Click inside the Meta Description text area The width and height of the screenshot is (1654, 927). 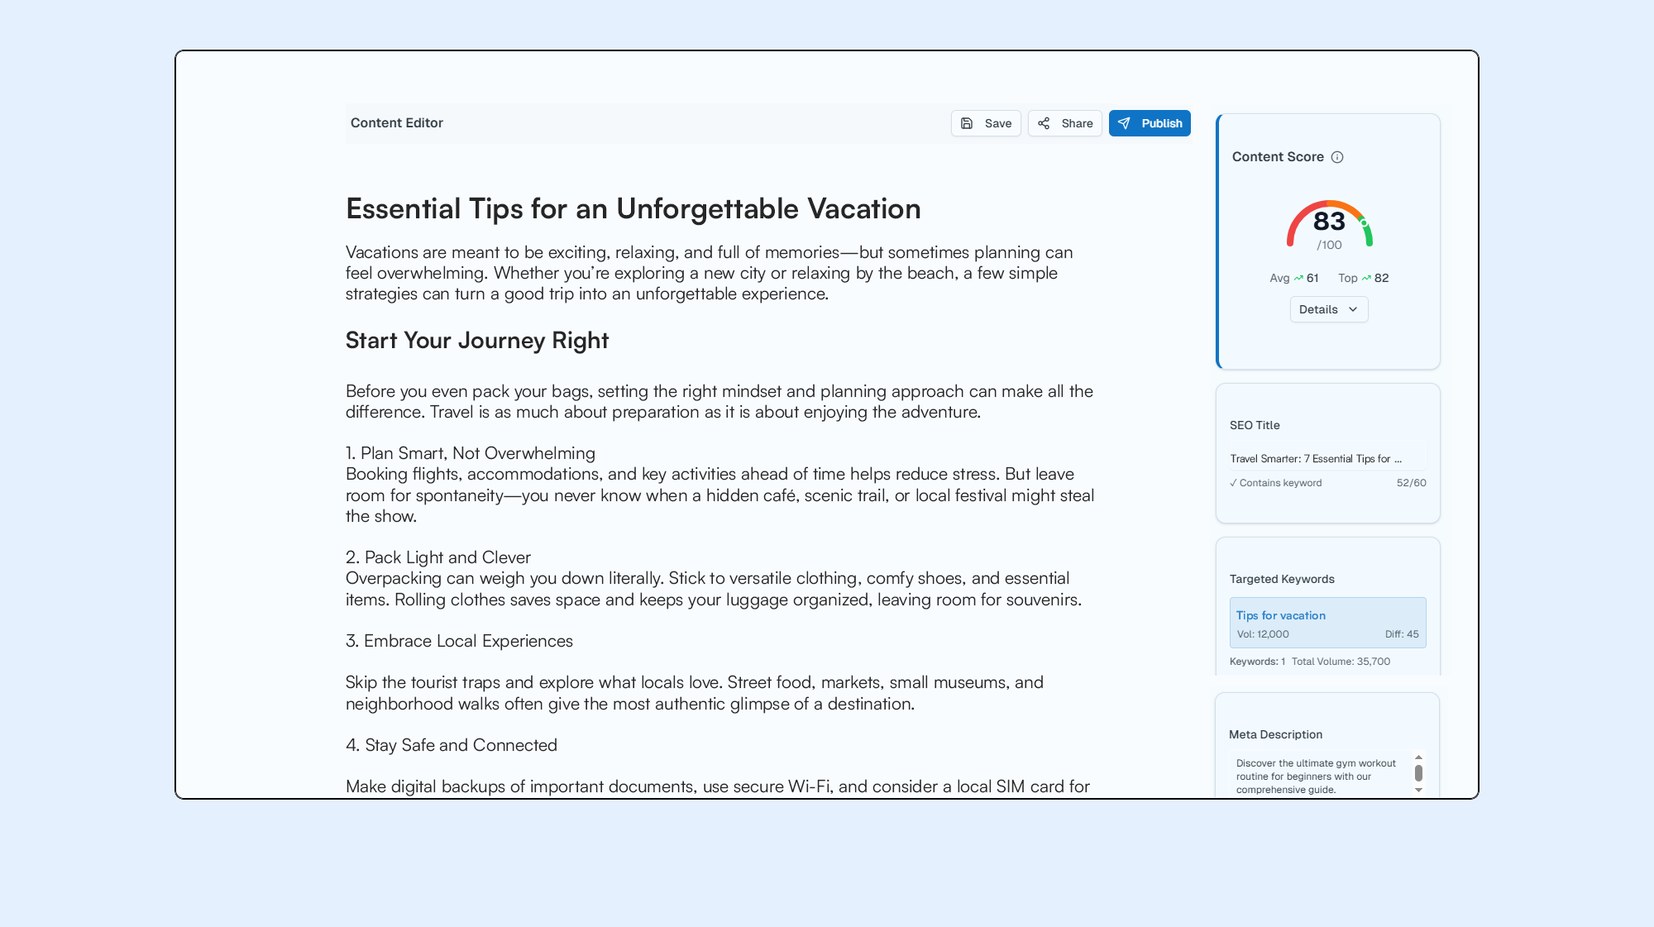click(x=1319, y=776)
